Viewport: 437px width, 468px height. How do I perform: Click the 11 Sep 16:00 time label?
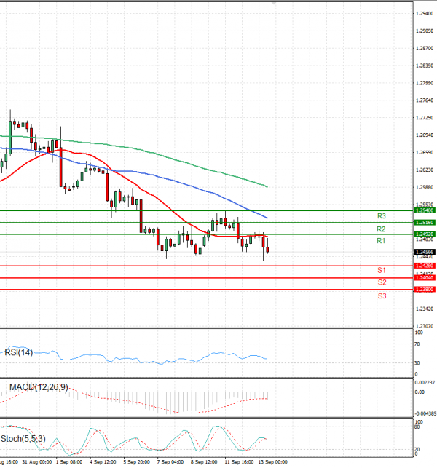point(239,462)
